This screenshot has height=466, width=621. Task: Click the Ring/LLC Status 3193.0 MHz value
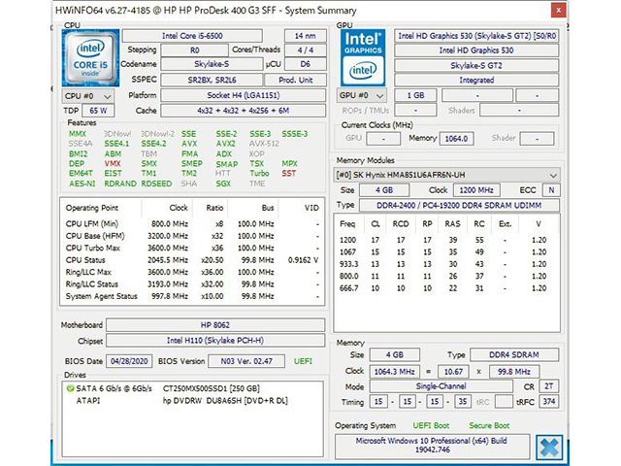pyautogui.click(x=168, y=284)
